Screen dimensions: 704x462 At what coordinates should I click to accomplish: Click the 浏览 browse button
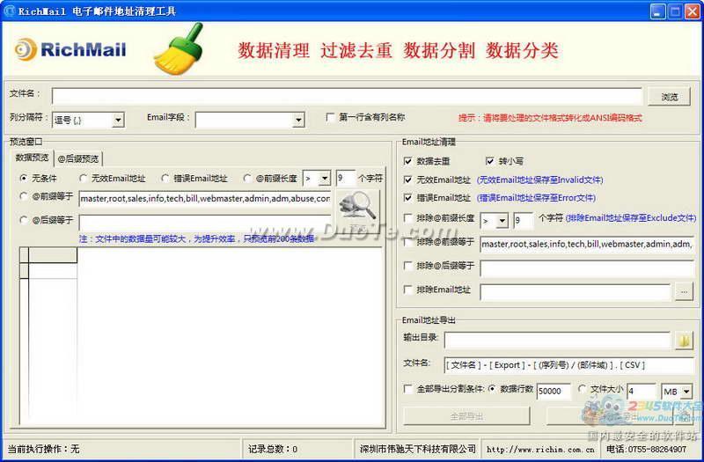coord(669,96)
